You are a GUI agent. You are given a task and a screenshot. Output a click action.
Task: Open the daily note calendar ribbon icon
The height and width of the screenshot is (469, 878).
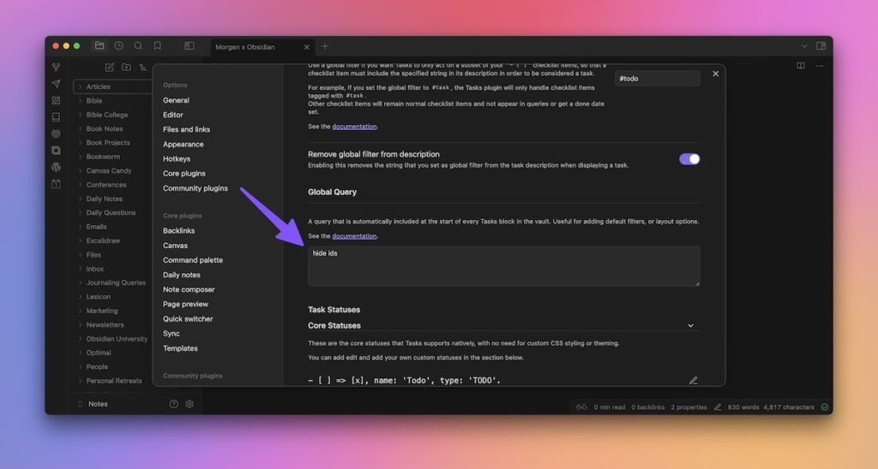(x=56, y=184)
